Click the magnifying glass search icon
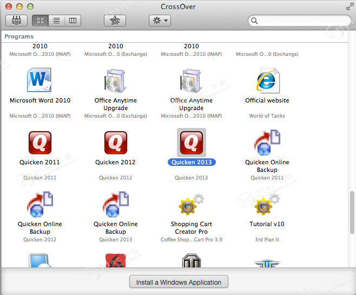The height and width of the screenshot is (295, 356). pyautogui.click(x=254, y=21)
